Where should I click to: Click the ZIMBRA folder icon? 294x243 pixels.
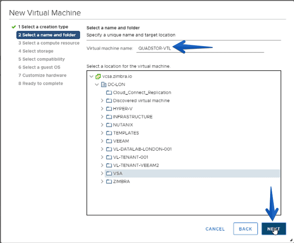point(109,182)
